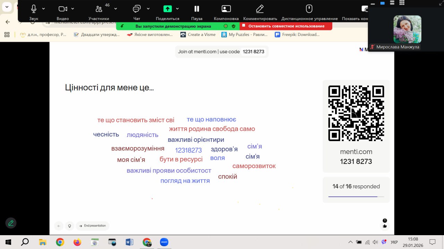Click the thumbs-up reactions icon
The height and width of the screenshot is (249, 444).
[x=385, y=226]
